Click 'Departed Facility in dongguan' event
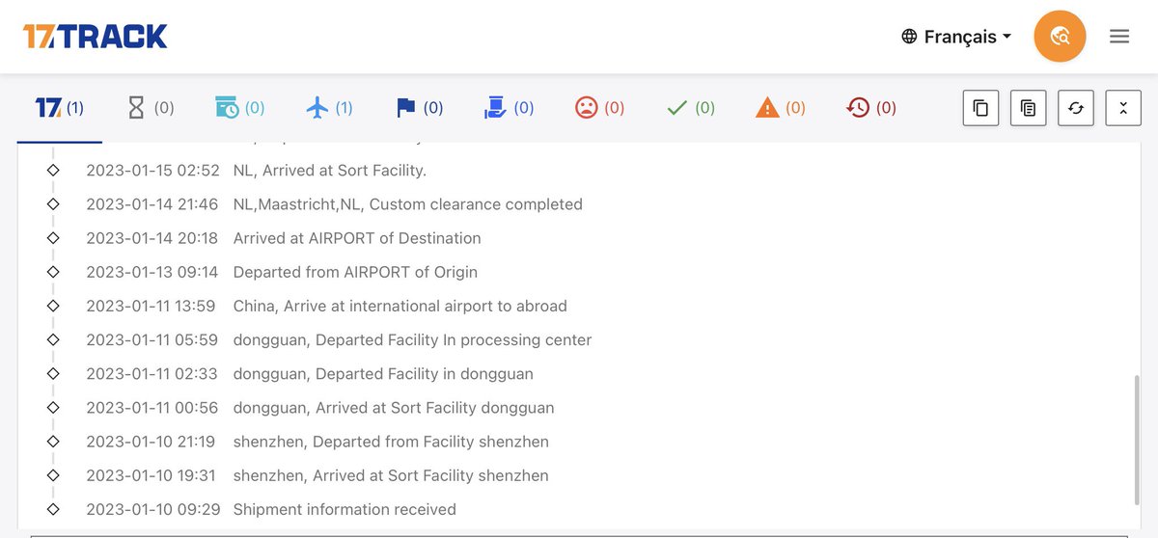Image resolution: width=1158 pixels, height=538 pixels. pyautogui.click(x=383, y=373)
